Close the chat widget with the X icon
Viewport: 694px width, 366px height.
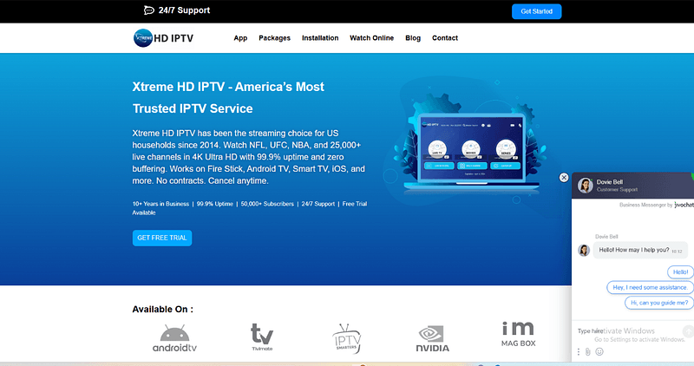click(563, 178)
